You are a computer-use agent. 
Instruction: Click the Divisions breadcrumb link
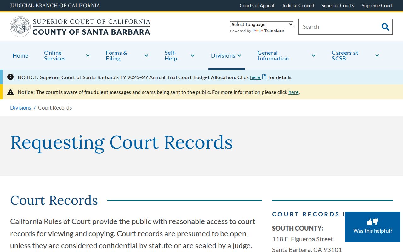[x=20, y=108]
